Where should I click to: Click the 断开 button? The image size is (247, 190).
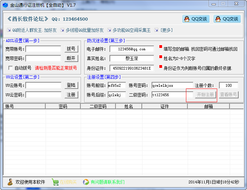71,58
